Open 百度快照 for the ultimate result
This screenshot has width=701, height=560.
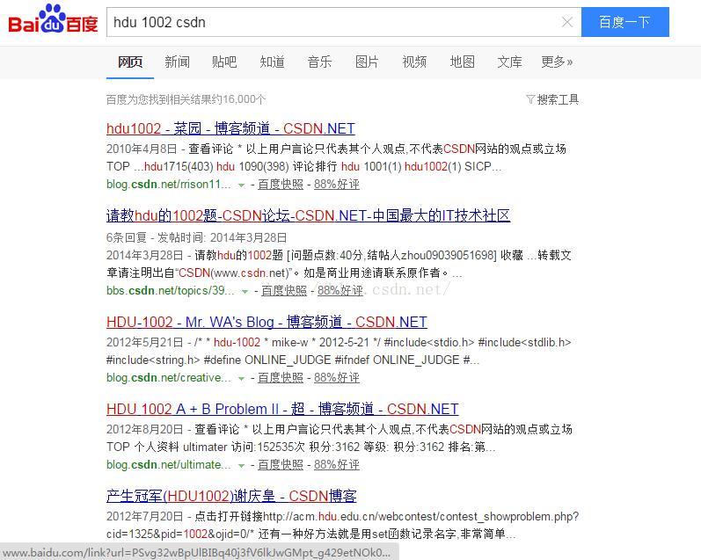[281, 465]
